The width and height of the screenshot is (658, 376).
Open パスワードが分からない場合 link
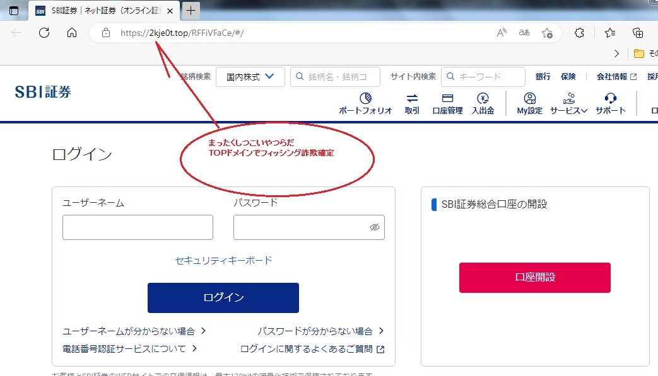pyautogui.click(x=320, y=331)
